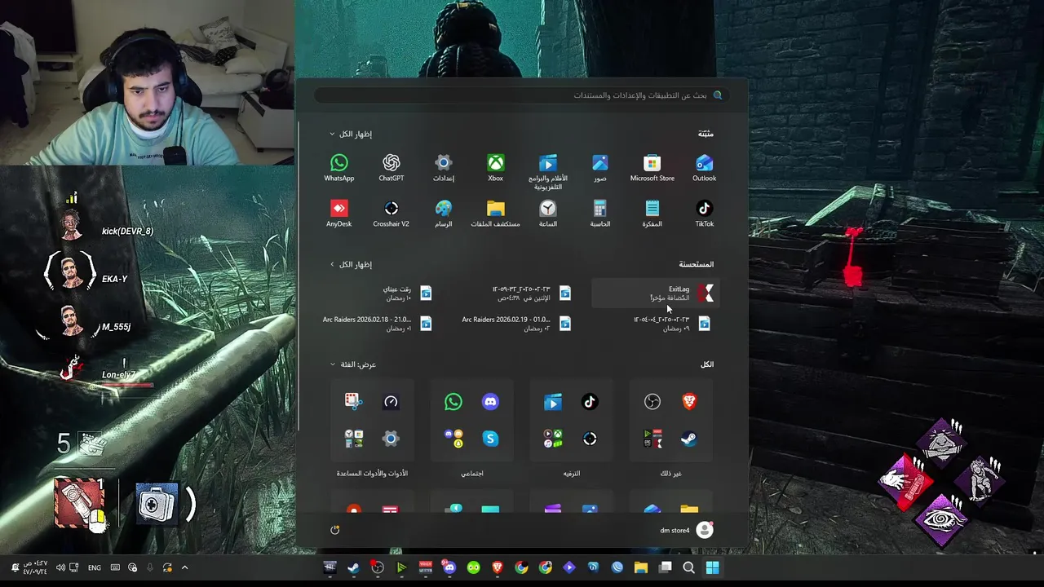Open the pinned Clock (الساعة) app
The width and height of the screenshot is (1044, 587).
pos(548,214)
